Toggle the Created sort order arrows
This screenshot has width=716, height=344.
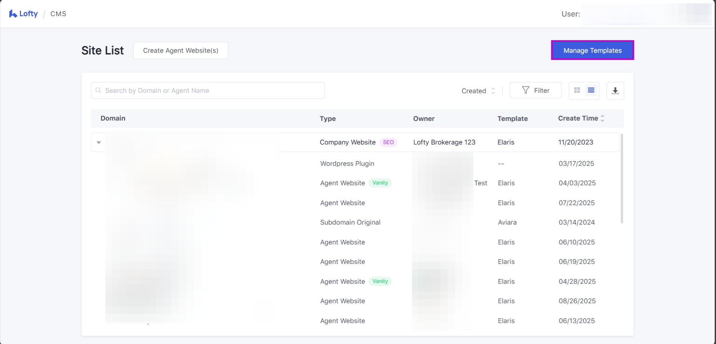[493, 91]
